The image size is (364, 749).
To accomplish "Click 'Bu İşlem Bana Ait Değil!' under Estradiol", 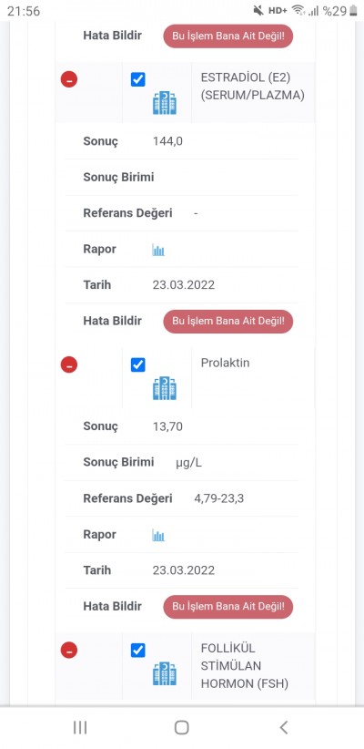I will click(228, 322).
